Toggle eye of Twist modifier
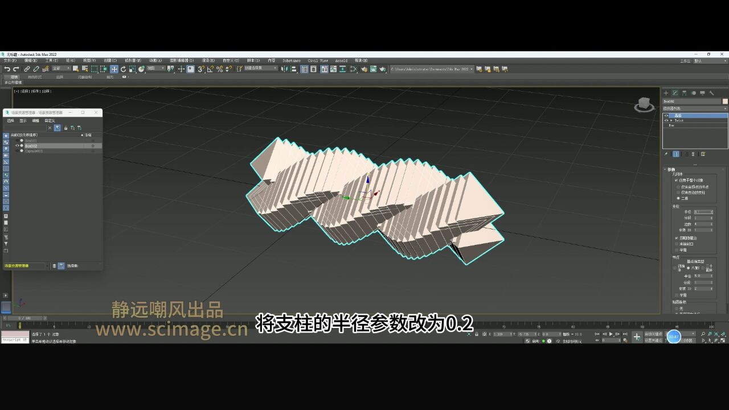 pos(666,120)
